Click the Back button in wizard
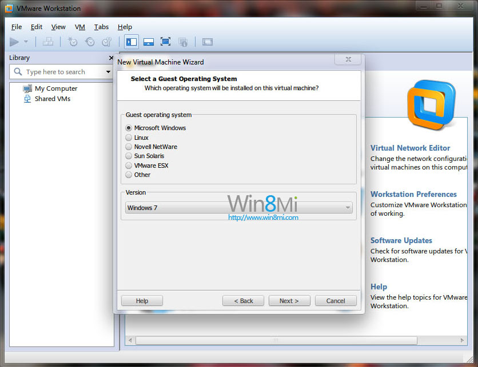This screenshot has height=367, width=478. [243, 301]
